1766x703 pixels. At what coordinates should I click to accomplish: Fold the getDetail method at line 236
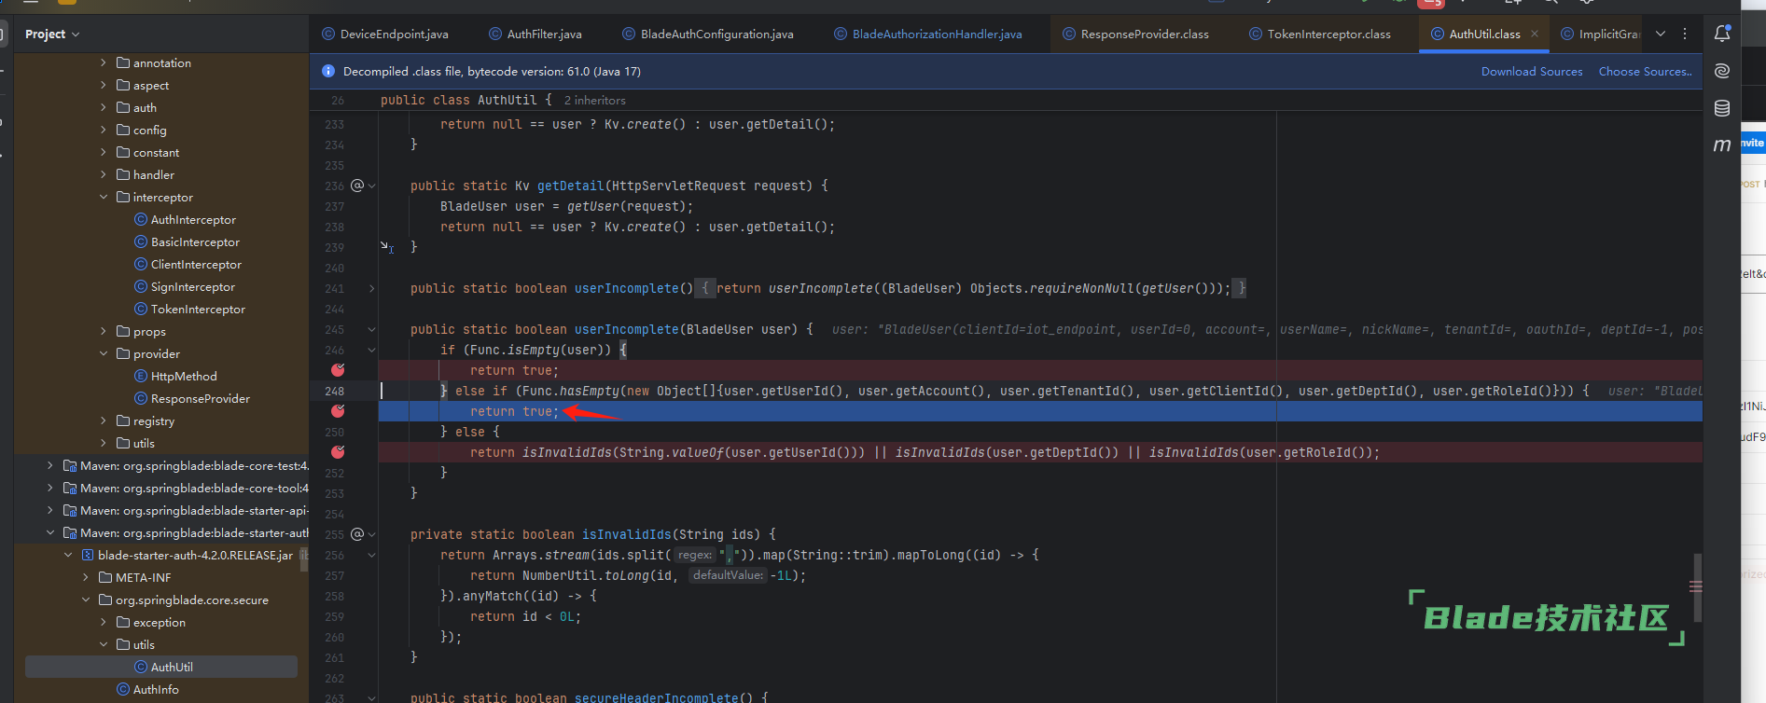point(371,186)
